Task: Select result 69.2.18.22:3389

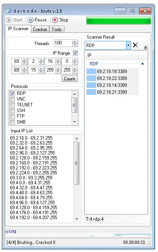Action: [x=112, y=78]
